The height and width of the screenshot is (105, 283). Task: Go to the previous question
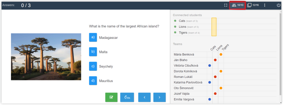[x=144, y=97]
